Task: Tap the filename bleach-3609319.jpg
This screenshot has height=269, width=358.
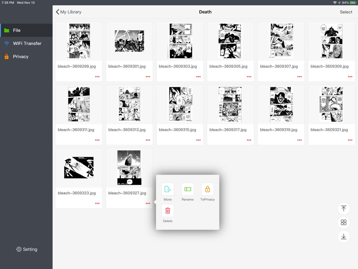Action: (x=279, y=130)
